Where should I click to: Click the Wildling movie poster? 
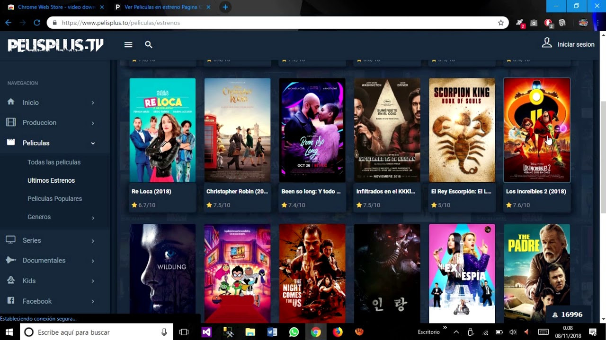pos(162,273)
